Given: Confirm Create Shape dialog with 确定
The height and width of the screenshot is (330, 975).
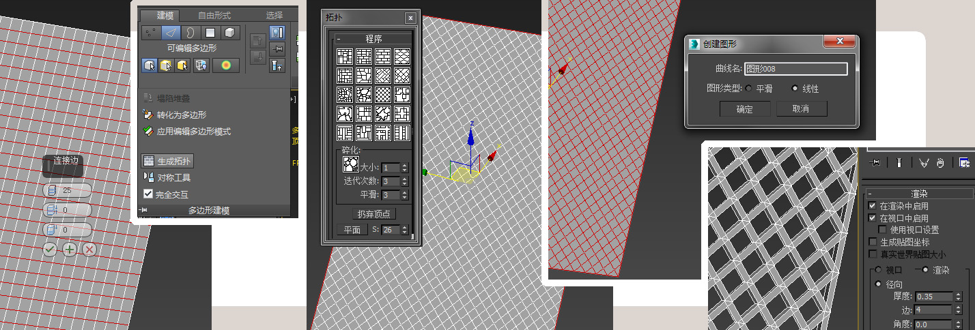Looking at the screenshot, I should pyautogui.click(x=744, y=109).
